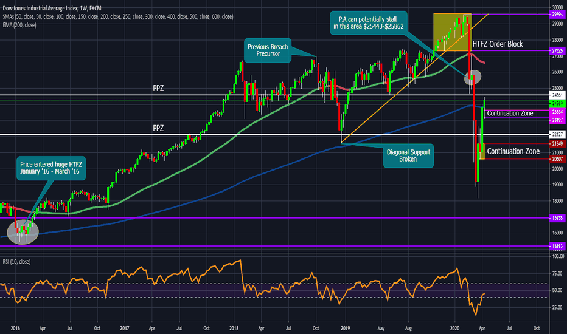This screenshot has width=567, height=334.
Task: Select the 16935 purple price label
Action: click(557, 218)
